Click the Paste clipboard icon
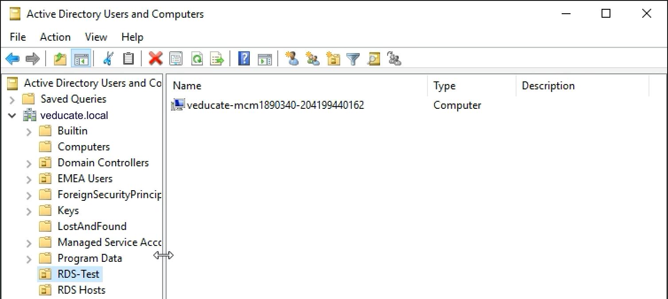This screenshot has width=668, height=299. pyautogui.click(x=128, y=58)
